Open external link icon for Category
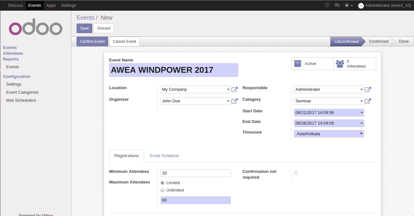This screenshot has width=414, height=216. (368, 101)
